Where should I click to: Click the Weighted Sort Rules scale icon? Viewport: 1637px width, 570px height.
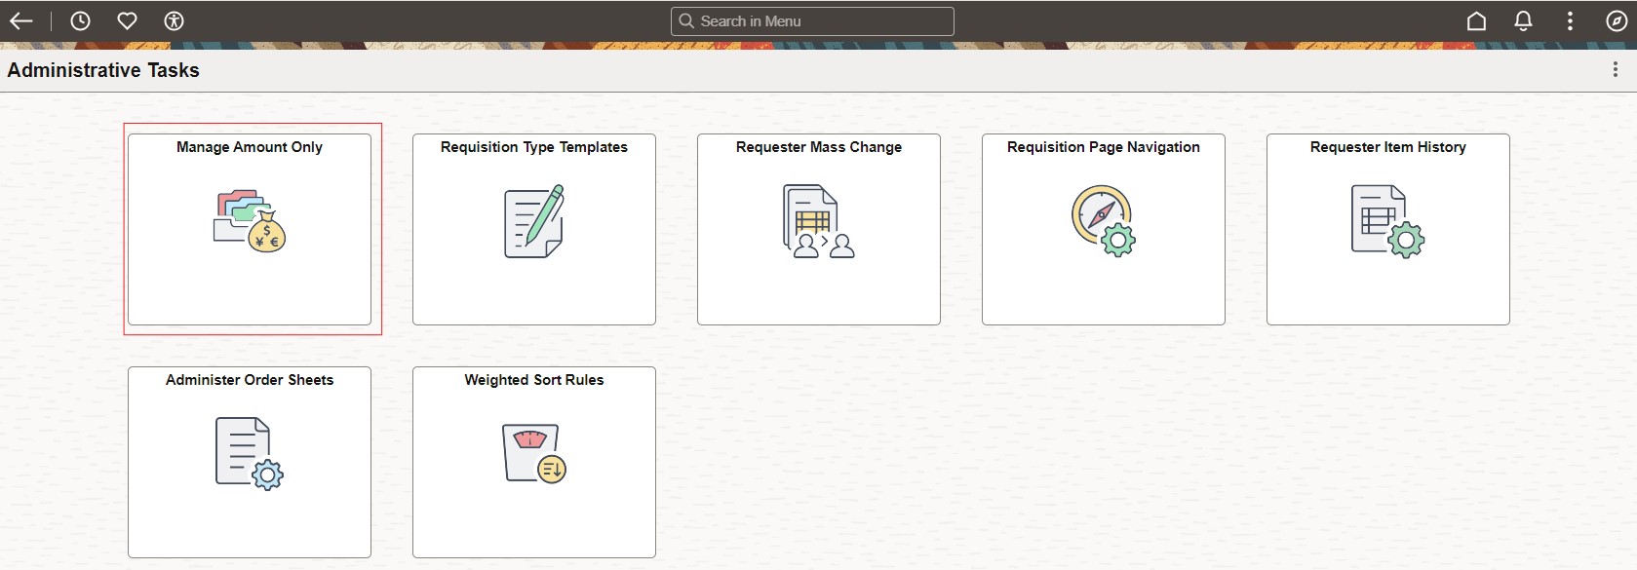coord(534,453)
